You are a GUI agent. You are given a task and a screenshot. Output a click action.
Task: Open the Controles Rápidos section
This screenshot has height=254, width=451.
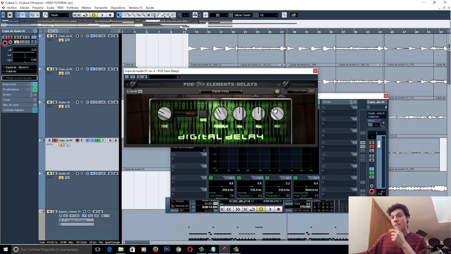pyautogui.click(x=19, y=110)
